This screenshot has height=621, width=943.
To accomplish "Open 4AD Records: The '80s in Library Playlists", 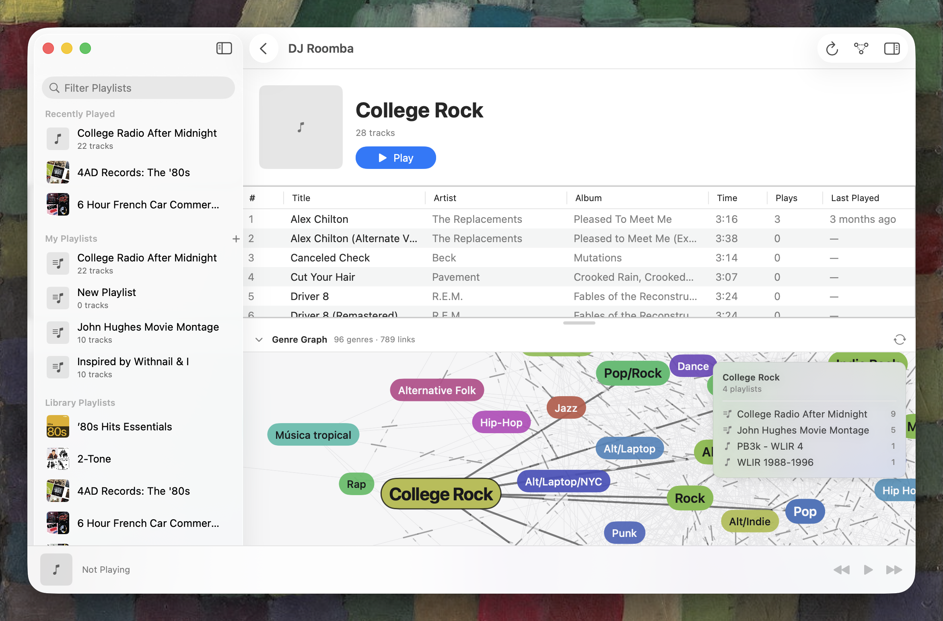I will (x=138, y=491).
